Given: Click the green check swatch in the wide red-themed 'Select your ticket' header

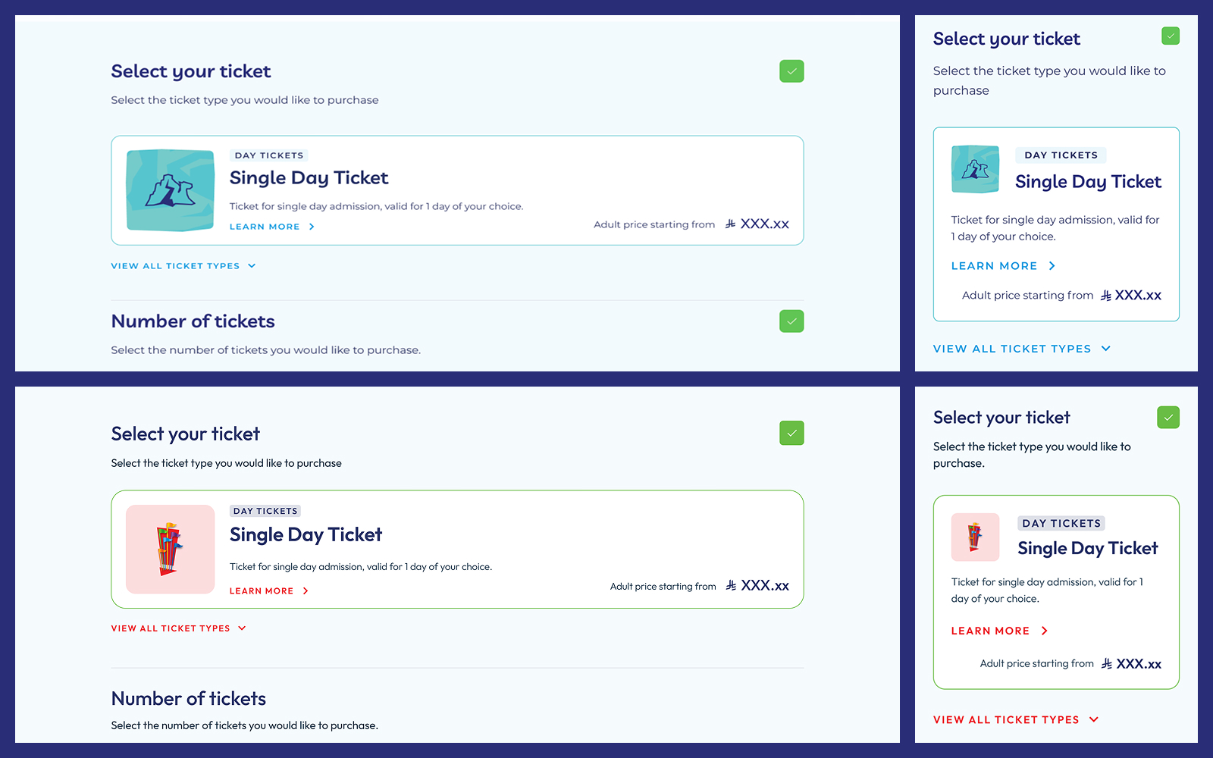Looking at the screenshot, I should tap(791, 433).
